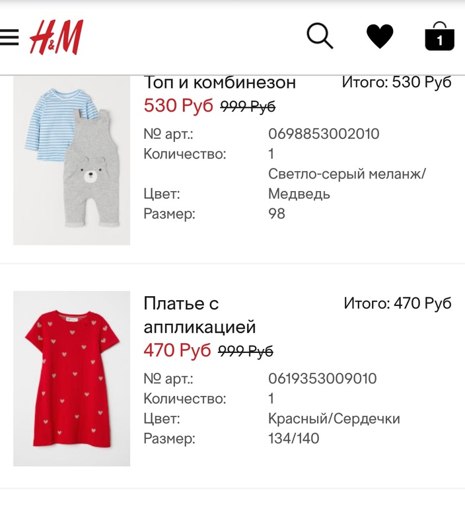Click the size value 98
465x509 pixels.
click(x=277, y=214)
